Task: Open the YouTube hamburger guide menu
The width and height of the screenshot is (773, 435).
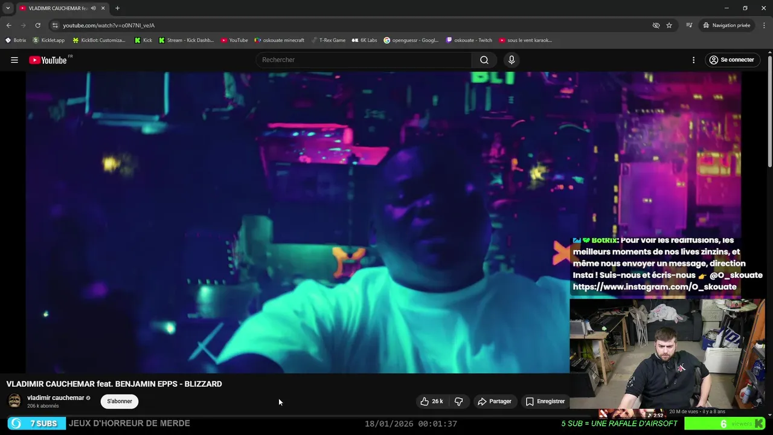Action: [14, 60]
